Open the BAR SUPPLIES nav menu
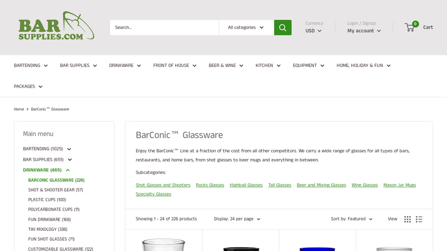The height and width of the screenshot is (251, 447). 78,65
